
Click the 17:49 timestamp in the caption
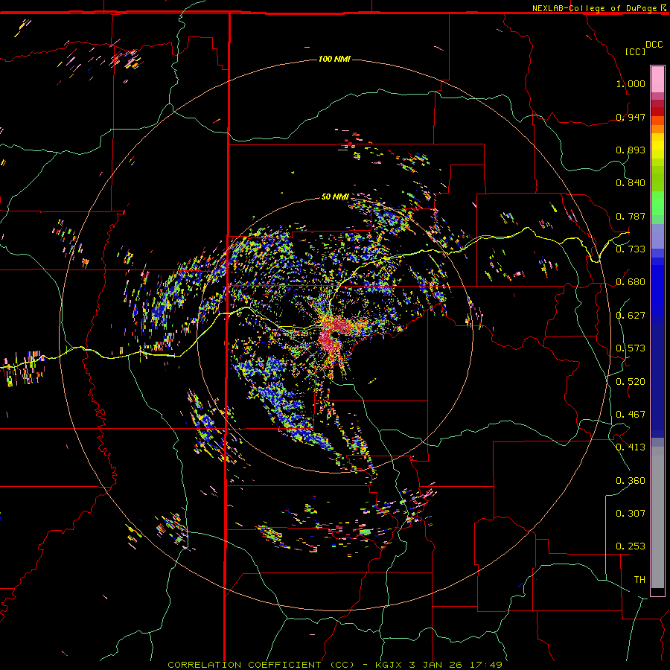488,665
